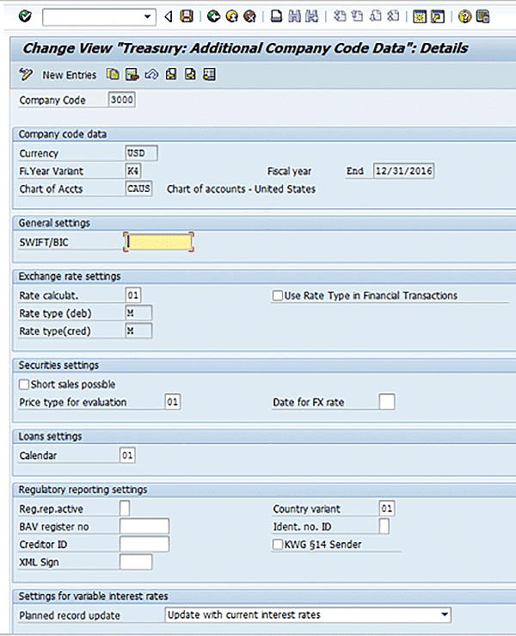Open the Planned record update dropdown
This screenshot has width=516, height=636.
point(444,615)
